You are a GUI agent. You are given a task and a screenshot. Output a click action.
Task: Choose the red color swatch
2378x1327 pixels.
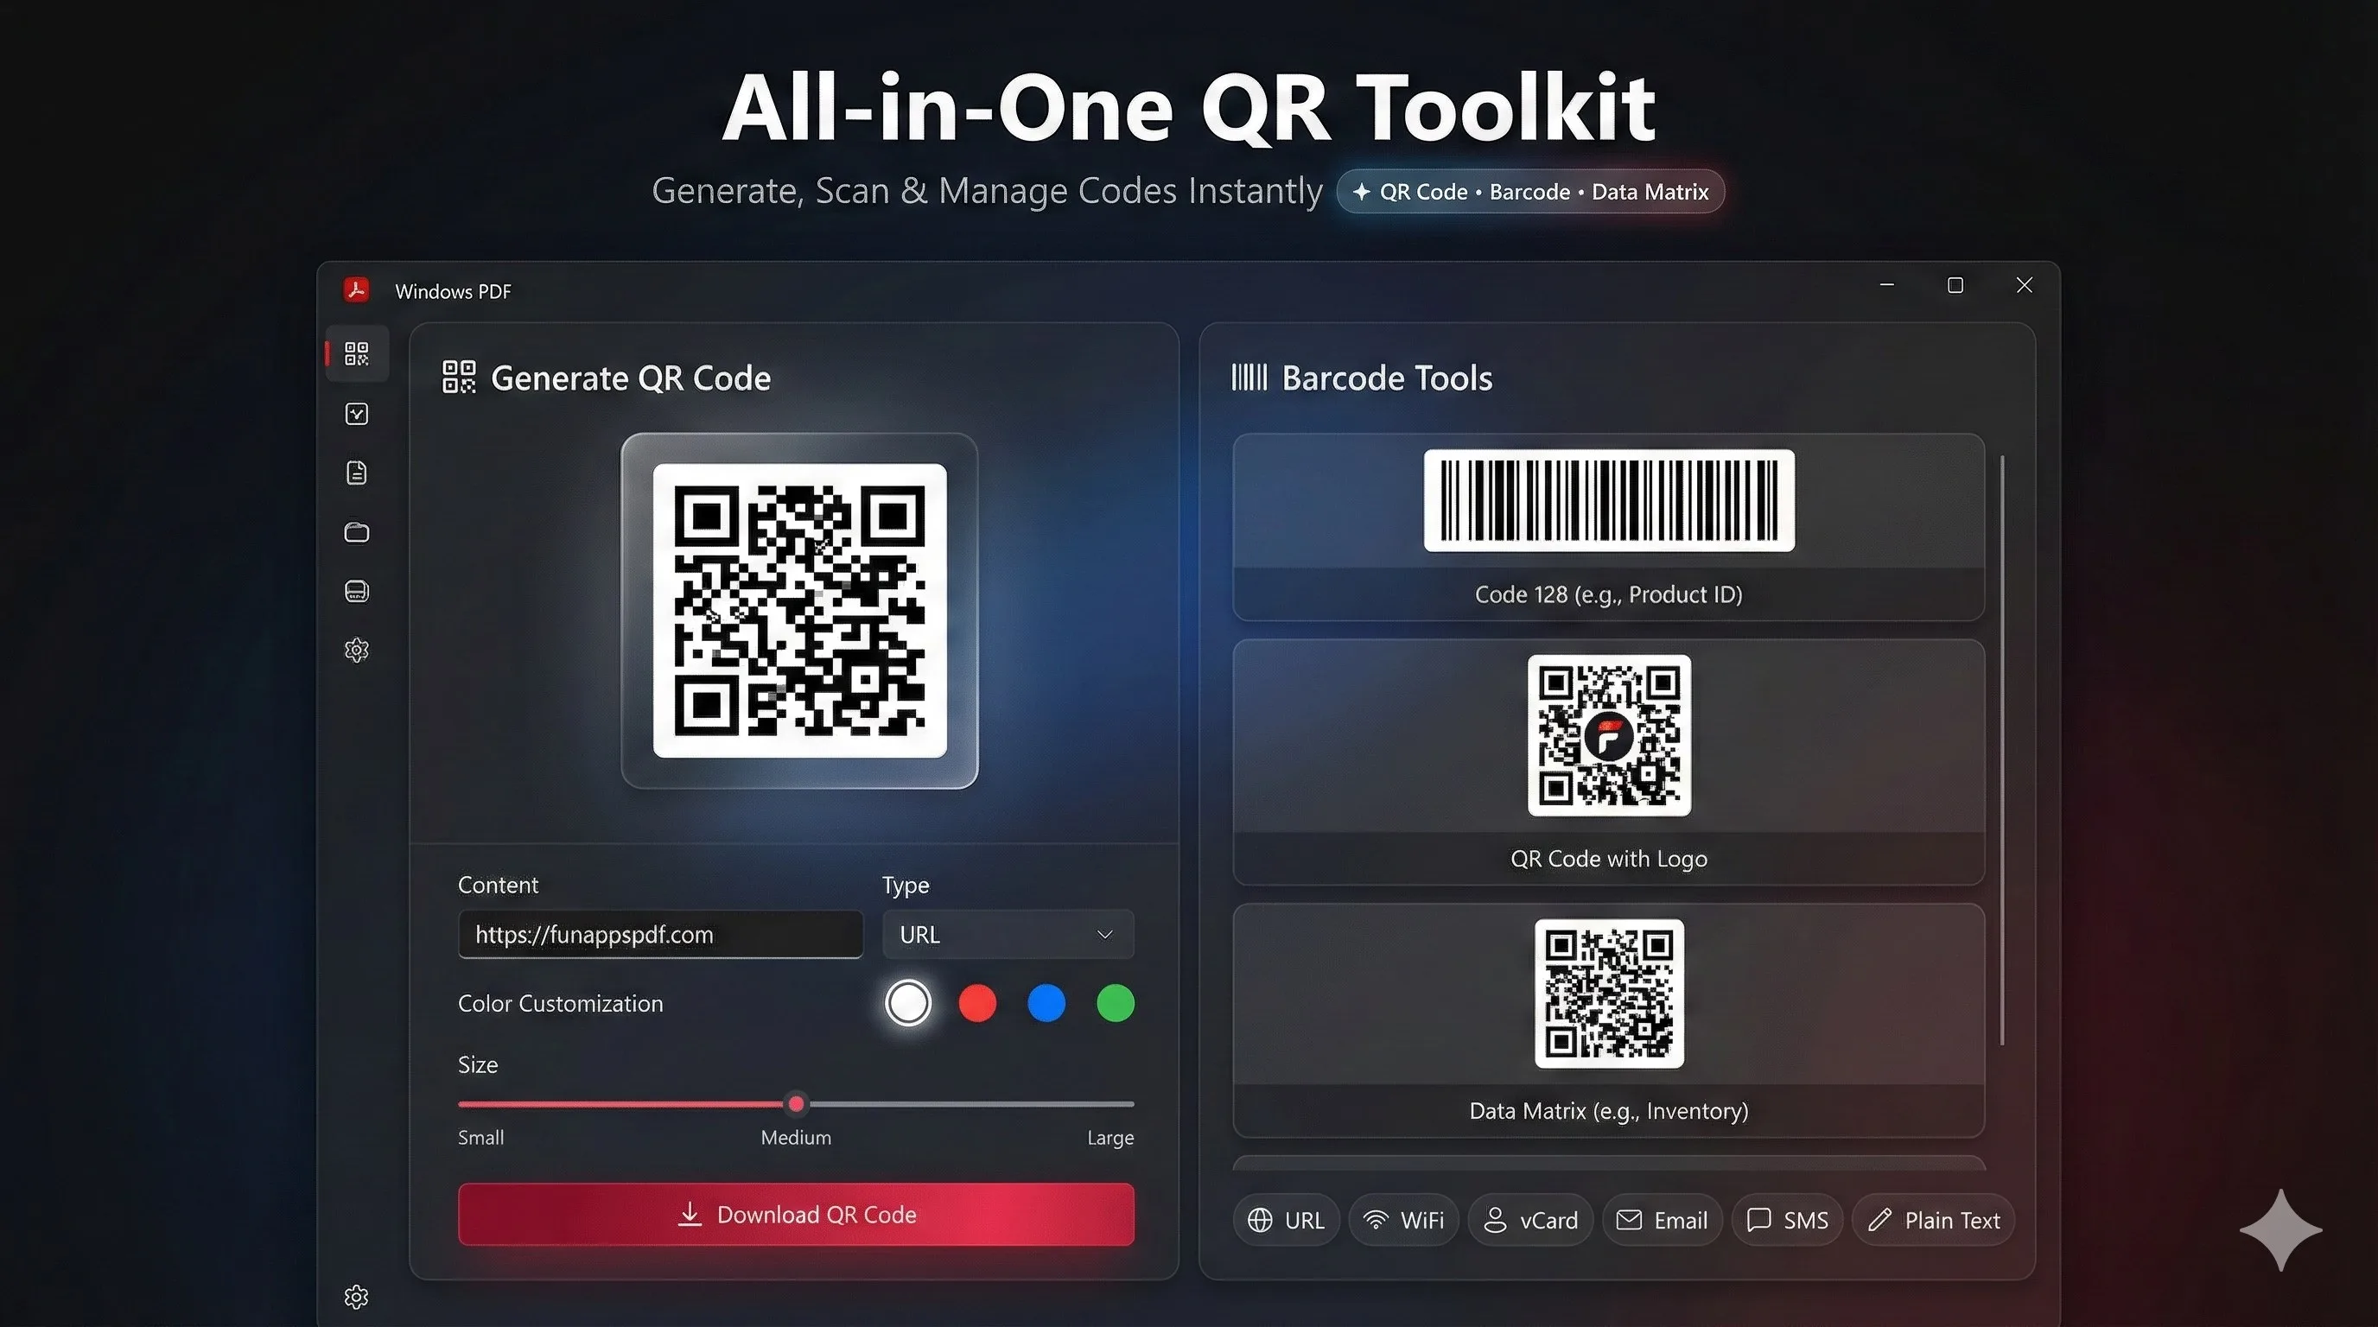click(x=977, y=1003)
